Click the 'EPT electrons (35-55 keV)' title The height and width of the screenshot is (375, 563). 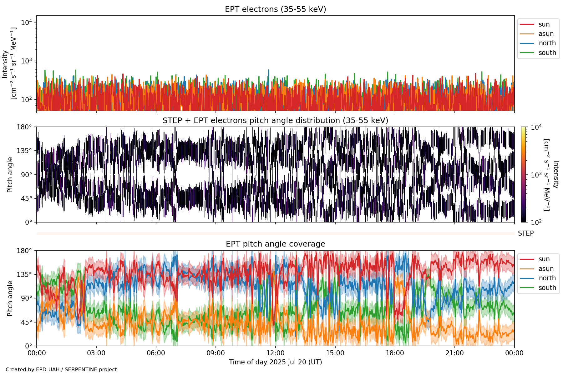(275, 9)
